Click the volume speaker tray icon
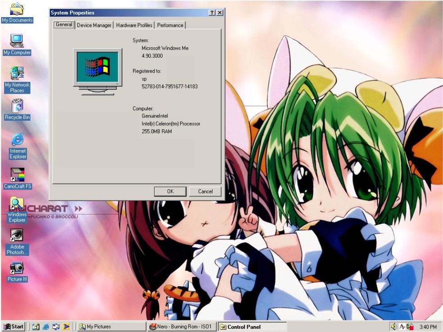Viewport: 443px width, 332px height. click(394, 327)
